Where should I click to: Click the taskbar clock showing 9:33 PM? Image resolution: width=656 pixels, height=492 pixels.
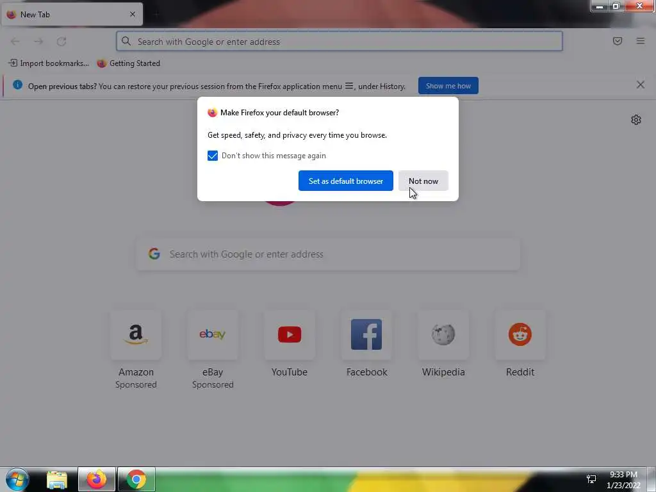point(623,480)
